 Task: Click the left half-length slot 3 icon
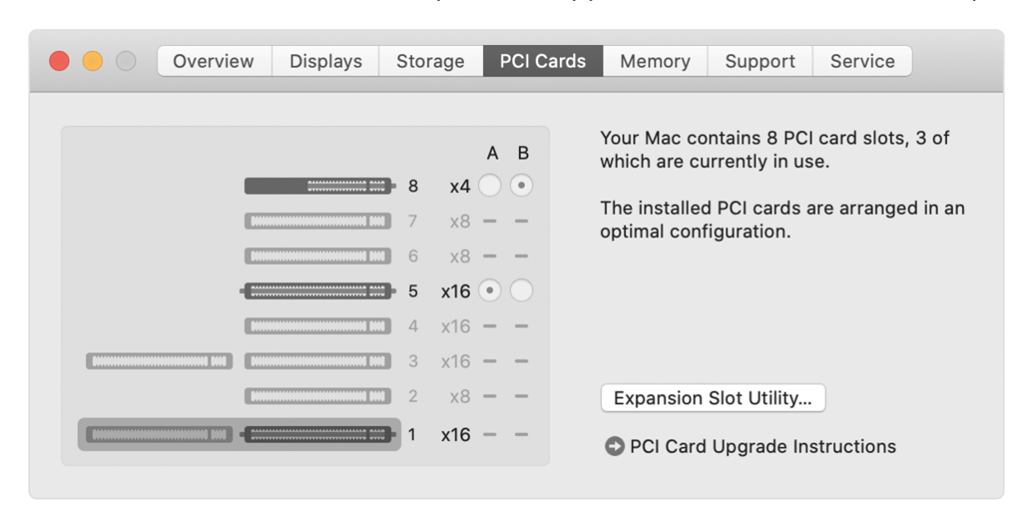[x=159, y=361]
